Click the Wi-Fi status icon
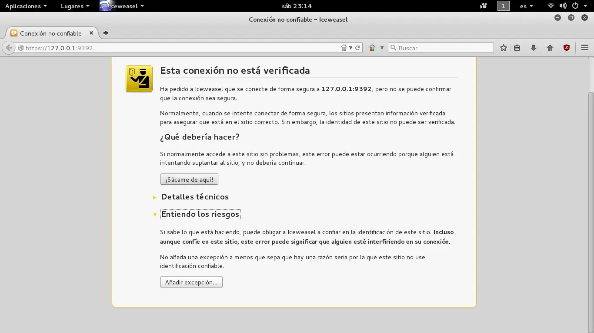 (551, 6)
